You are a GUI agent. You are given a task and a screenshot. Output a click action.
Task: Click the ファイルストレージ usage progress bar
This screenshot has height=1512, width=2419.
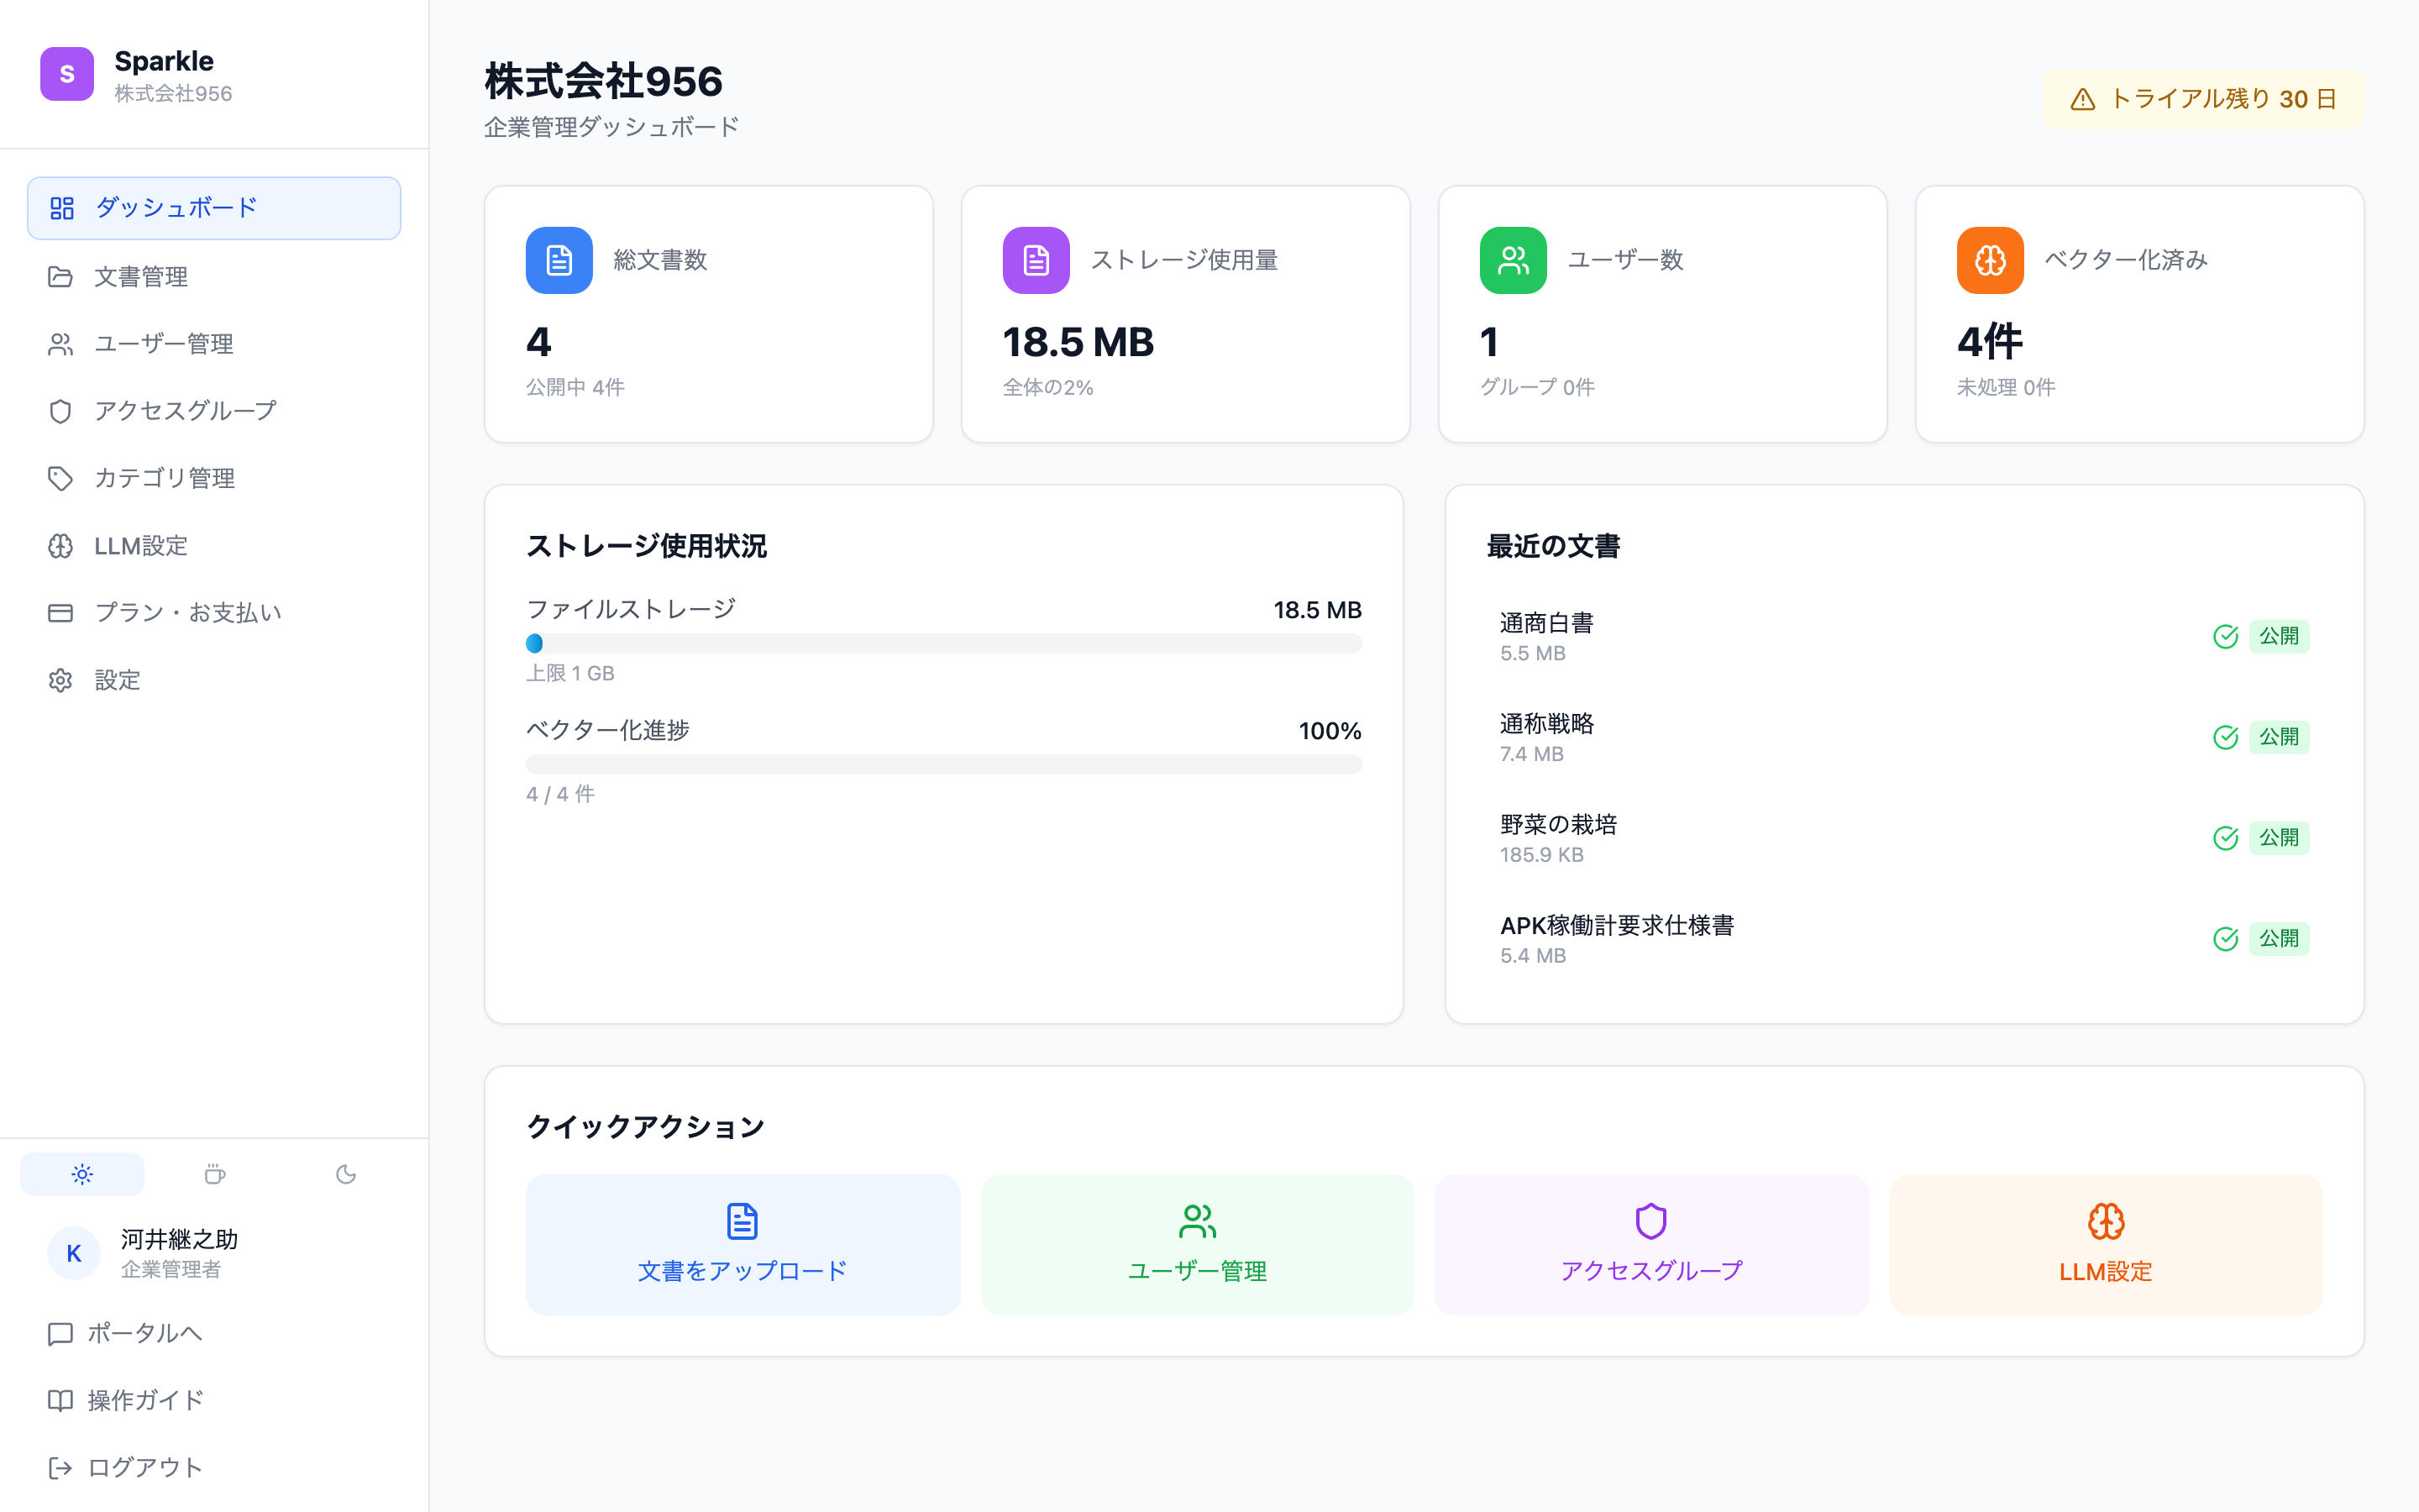tap(943, 643)
